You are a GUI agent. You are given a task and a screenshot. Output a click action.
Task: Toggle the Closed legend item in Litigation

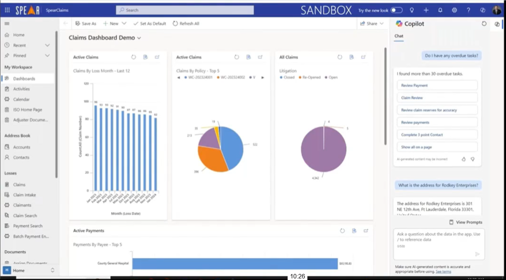287,77
